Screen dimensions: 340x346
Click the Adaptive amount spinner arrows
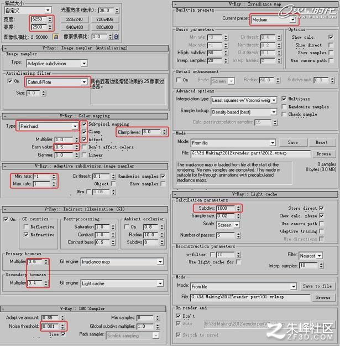(x=62, y=318)
